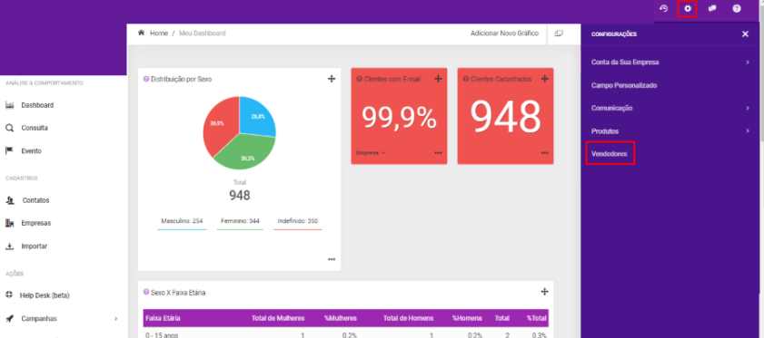Image resolution: width=764 pixels, height=338 pixels.
Task: Open the more options dots on Distribuição por Sexo
Action: coord(332,260)
